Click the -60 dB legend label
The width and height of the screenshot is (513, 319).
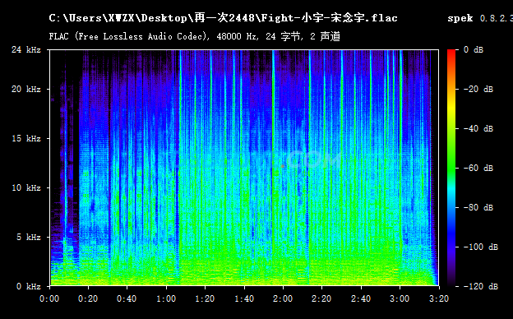pyautogui.click(x=478, y=168)
